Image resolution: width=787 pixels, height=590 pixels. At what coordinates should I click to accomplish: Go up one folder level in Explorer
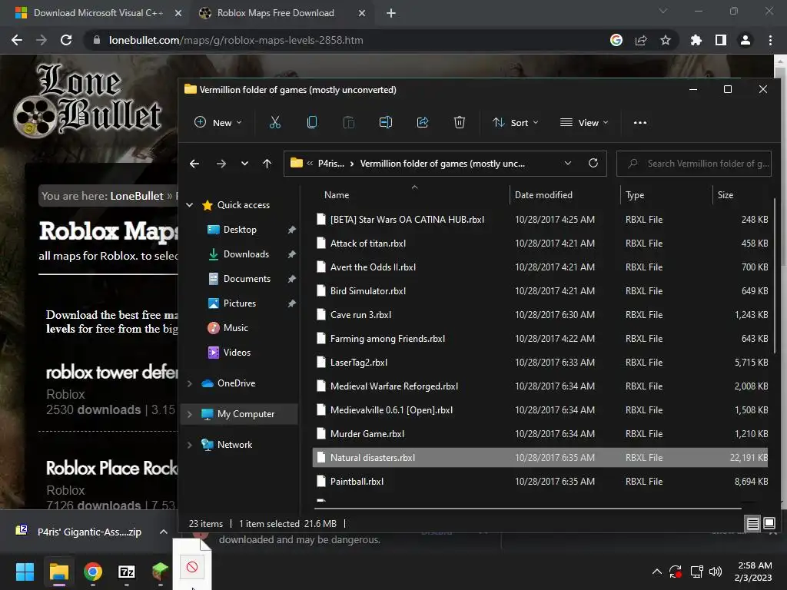tap(267, 164)
